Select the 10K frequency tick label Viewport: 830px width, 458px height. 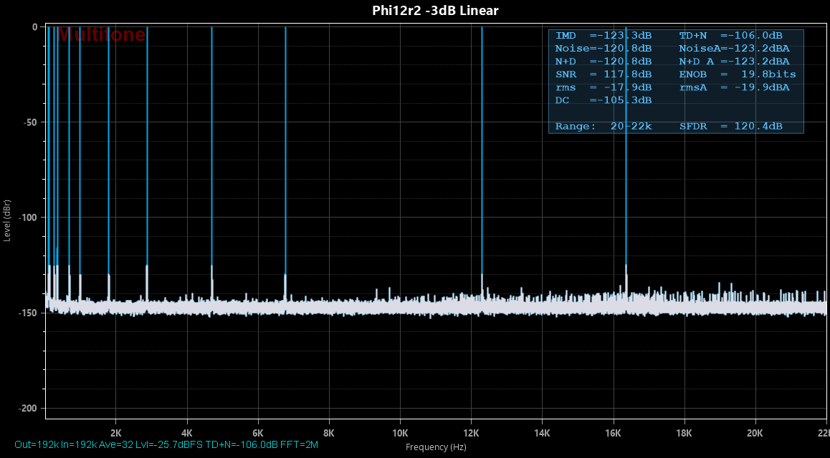tap(400, 434)
